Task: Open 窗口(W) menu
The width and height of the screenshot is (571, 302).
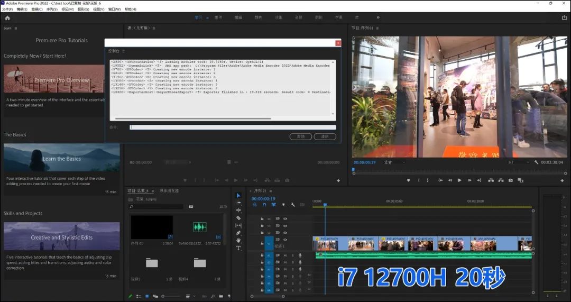Action: click(114, 9)
